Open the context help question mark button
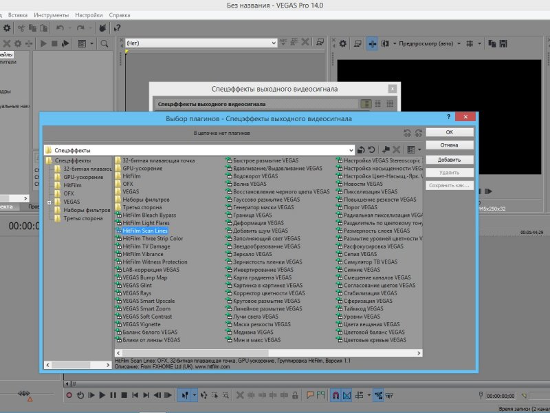Image resolution: width=550 pixels, height=413 pixels. click(448, 116)
